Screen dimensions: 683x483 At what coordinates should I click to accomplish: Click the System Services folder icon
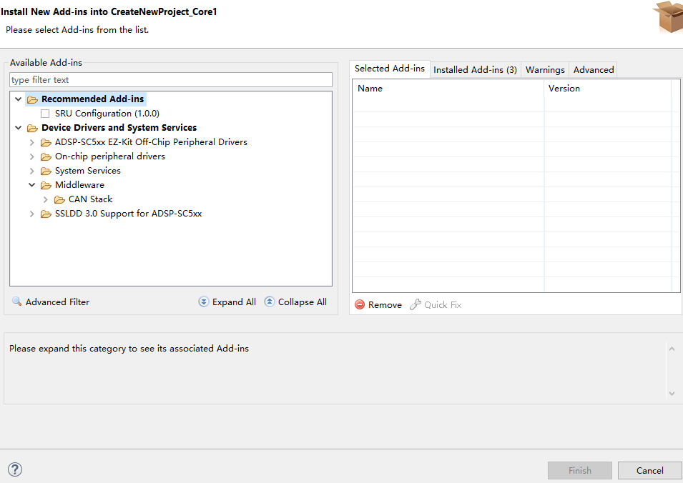coord(45,171)
